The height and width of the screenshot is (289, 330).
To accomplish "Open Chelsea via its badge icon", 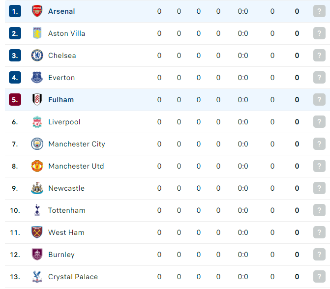I will click(x=37, y=56).
